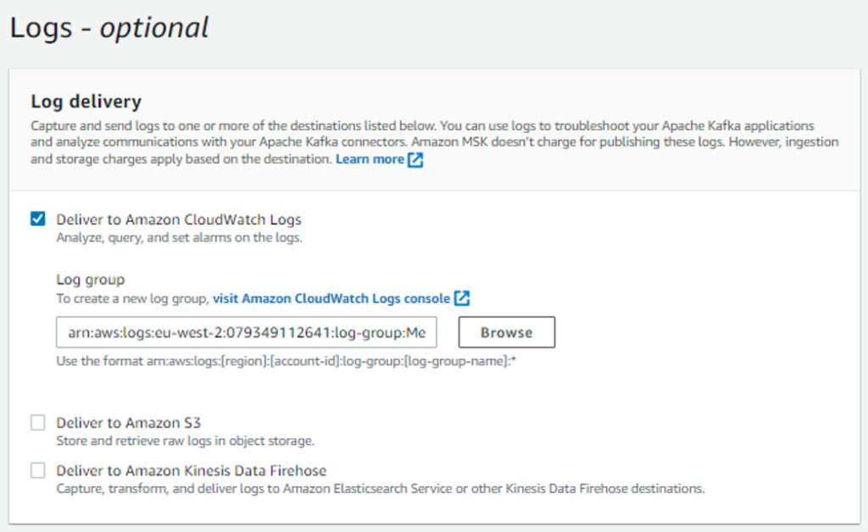Uncheck Deliver to Amazon CloudWatch Logs
The height and width of the screenshot is (532, 868).
point(37,219)
